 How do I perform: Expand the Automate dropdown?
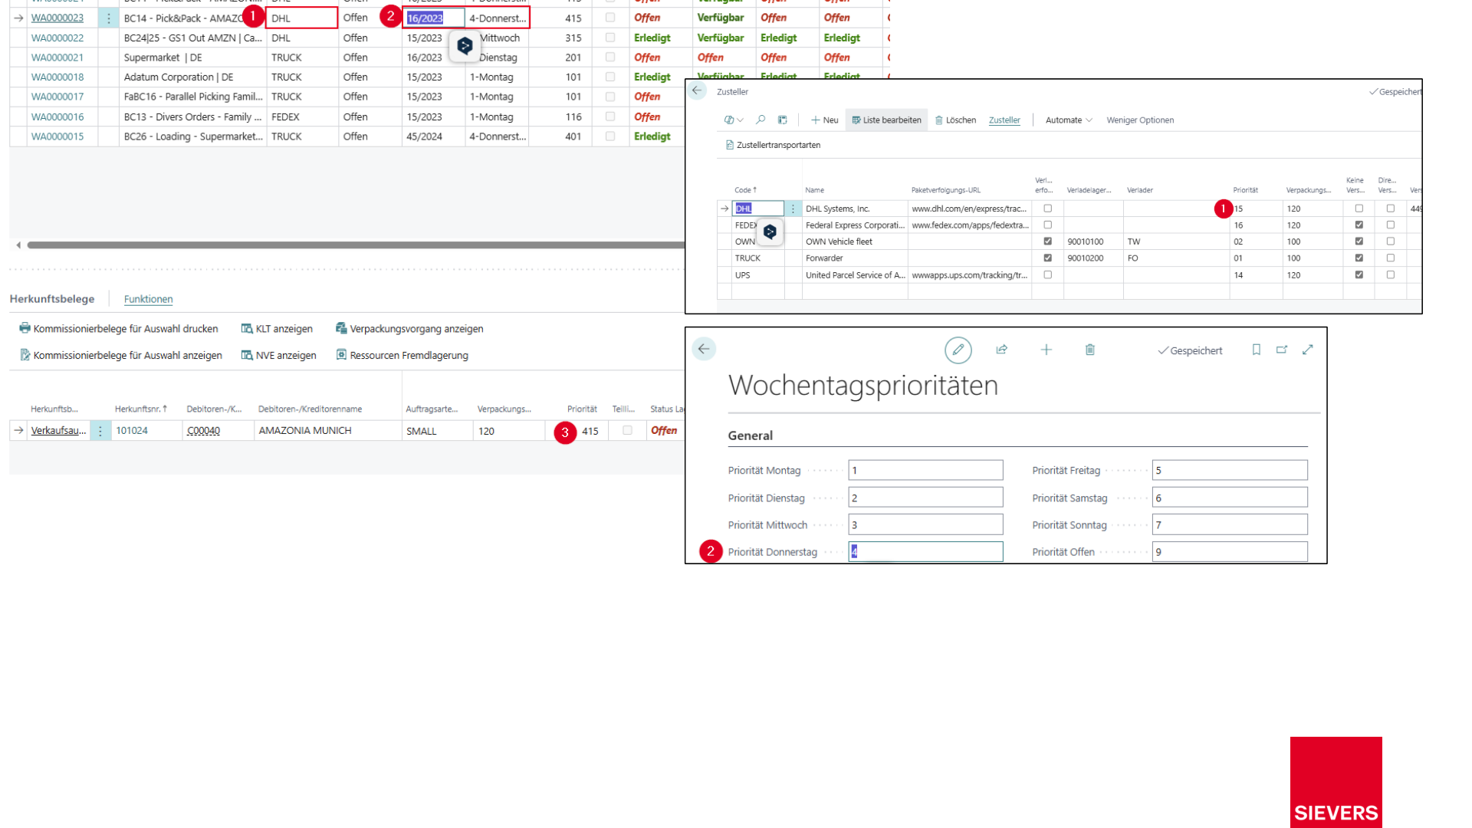1069,120
